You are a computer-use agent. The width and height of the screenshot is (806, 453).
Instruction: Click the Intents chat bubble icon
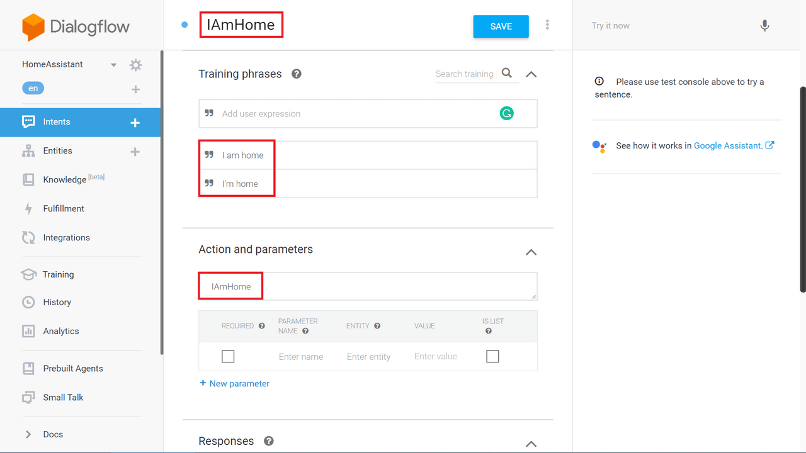tap(28, 122)
